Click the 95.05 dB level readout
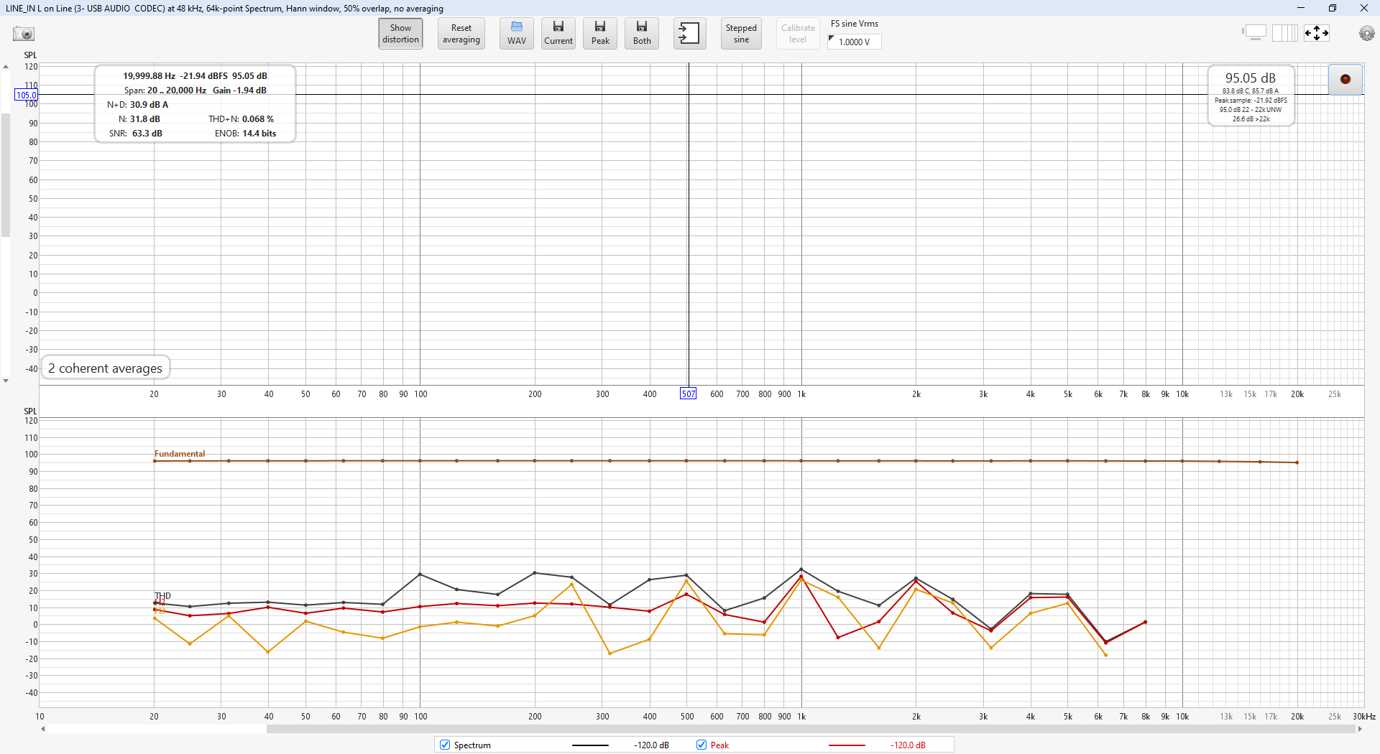Screen dimensions: 1380x754 point(1251,78)
